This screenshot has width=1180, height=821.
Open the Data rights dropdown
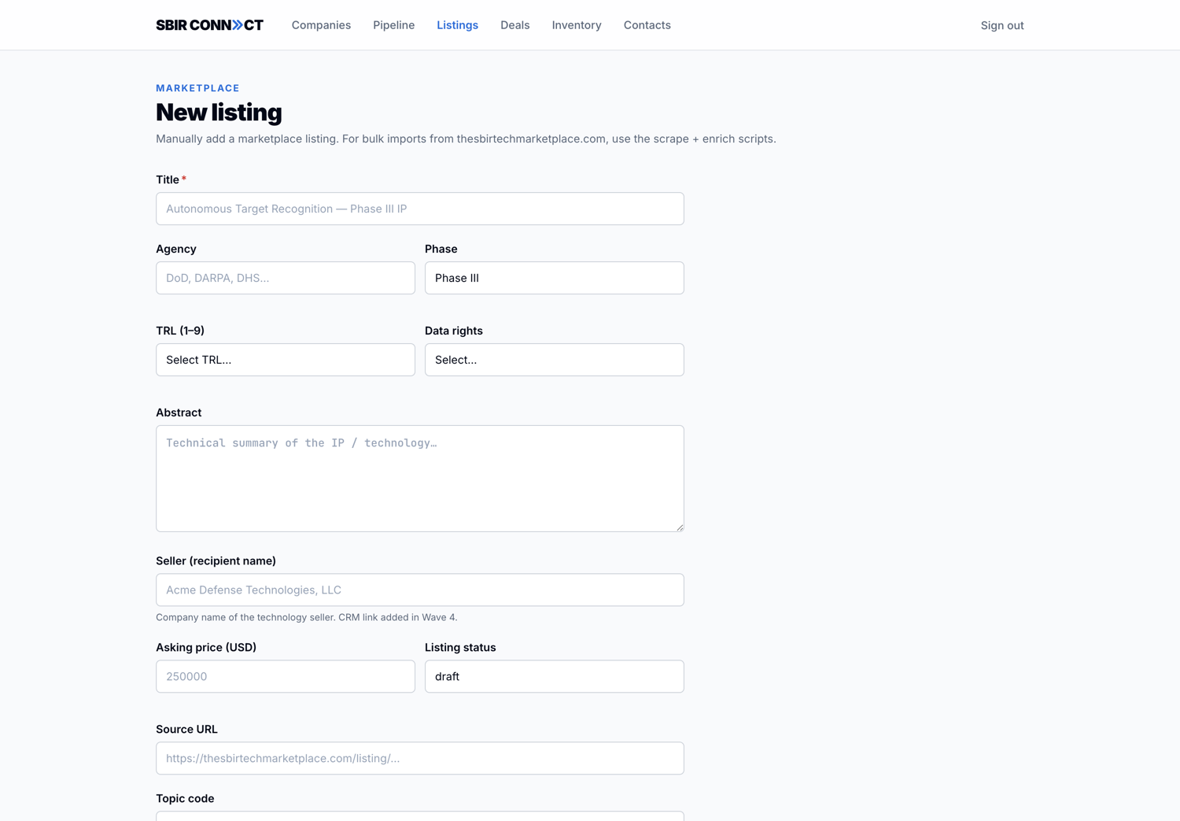pyautogui.click(x=555, y=360)
